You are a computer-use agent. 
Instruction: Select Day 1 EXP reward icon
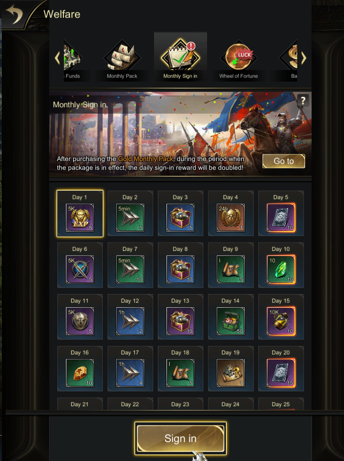pyautogui.click(x=80, y=218)
